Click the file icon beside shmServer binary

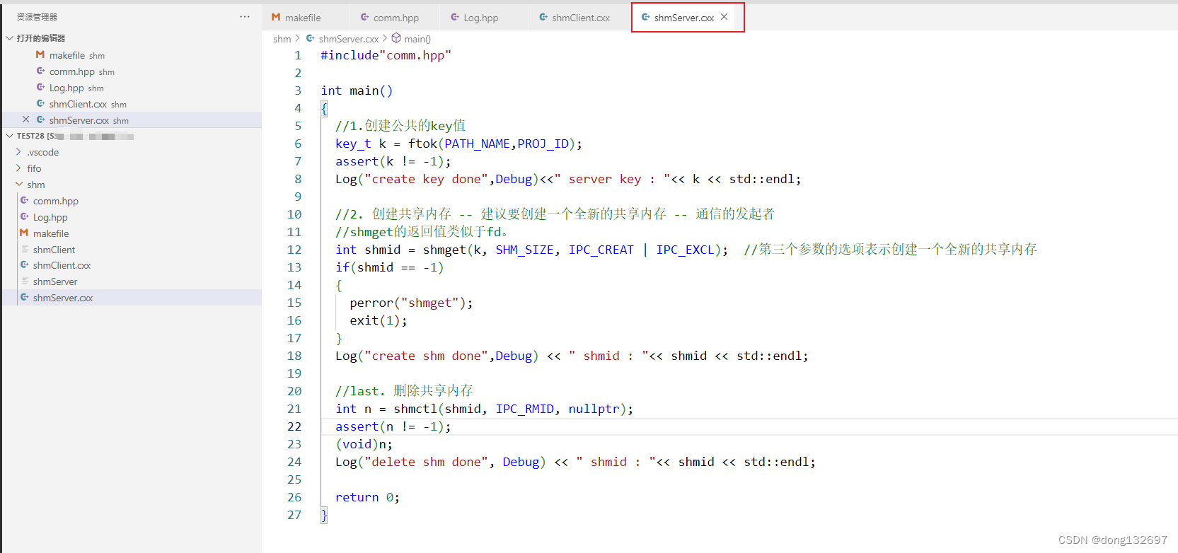click(25, 281)
